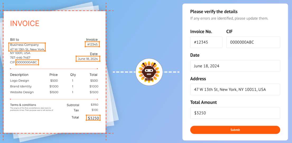
Task: Click the Total Amount input field
Action: click(x=235, y=113)
